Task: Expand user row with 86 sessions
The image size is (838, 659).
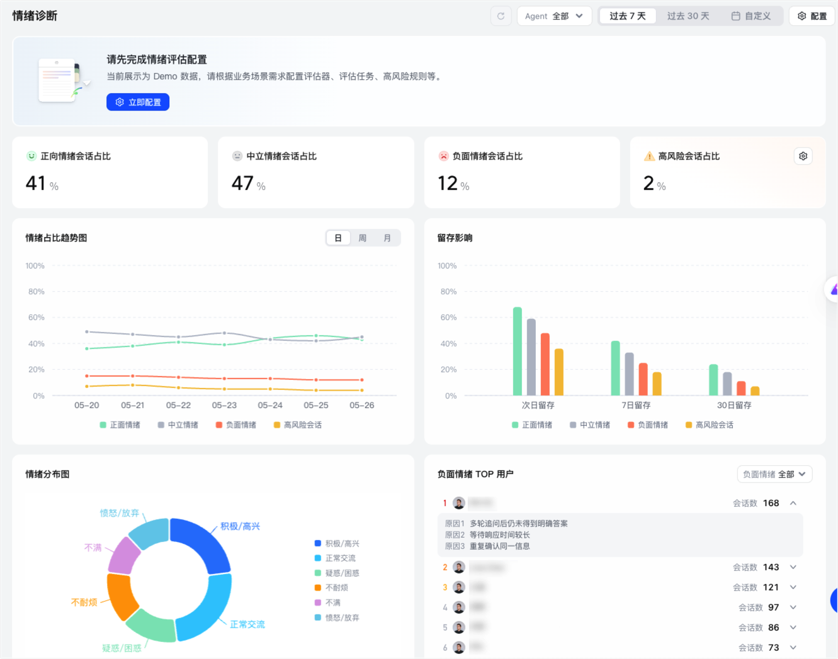Action: [793, 628]
